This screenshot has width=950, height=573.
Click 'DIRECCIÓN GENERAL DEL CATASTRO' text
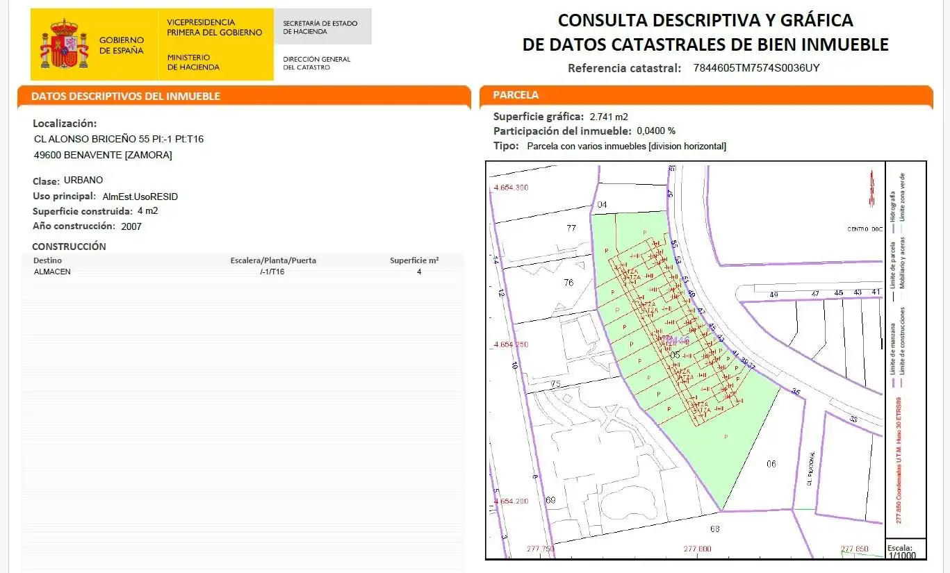[317, 63]
